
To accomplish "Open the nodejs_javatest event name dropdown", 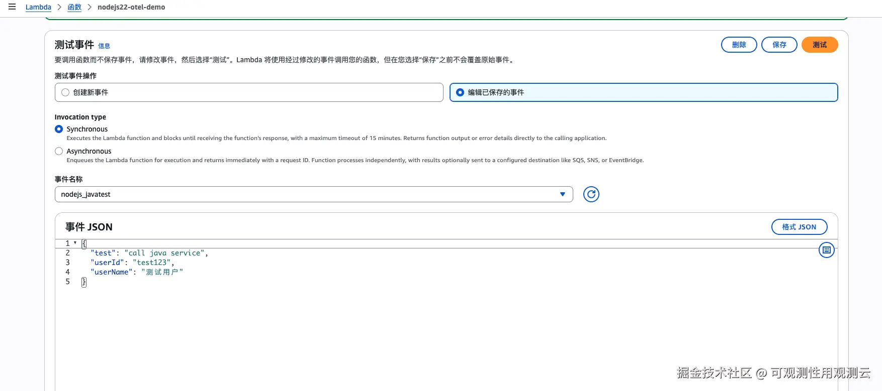I will coord(314,194).
